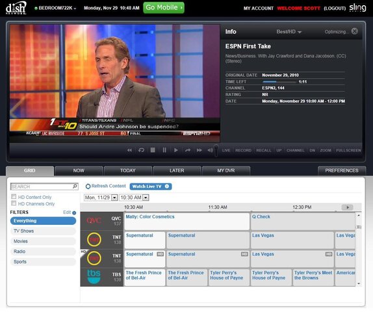Click the skip-forward arrow icon
Screen dimensions: 373x312
[188, 150]
